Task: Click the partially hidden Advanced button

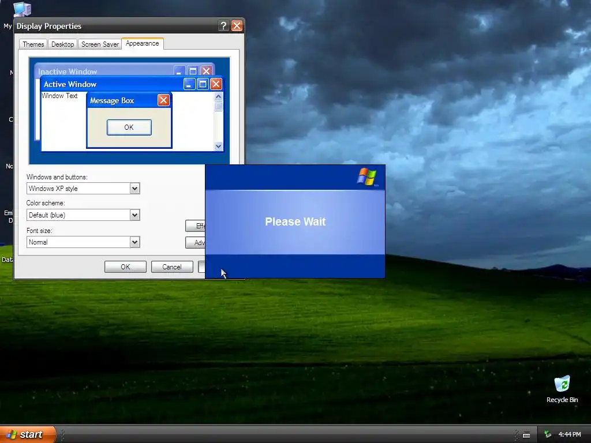Action: [x=196, y=243]
